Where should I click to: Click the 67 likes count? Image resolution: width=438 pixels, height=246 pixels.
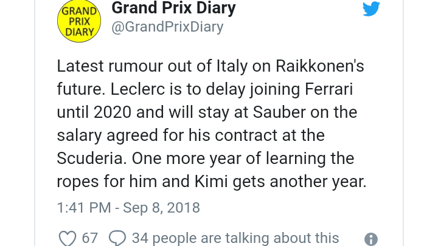point(89,238)
